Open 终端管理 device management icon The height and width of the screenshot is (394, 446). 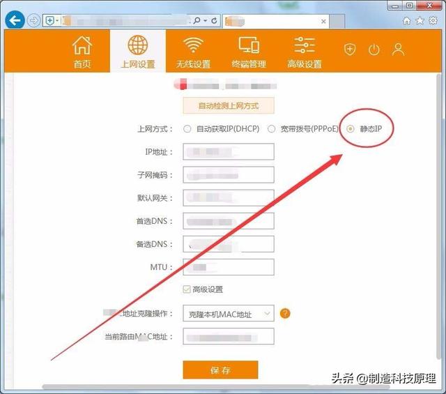coord(249,47)
